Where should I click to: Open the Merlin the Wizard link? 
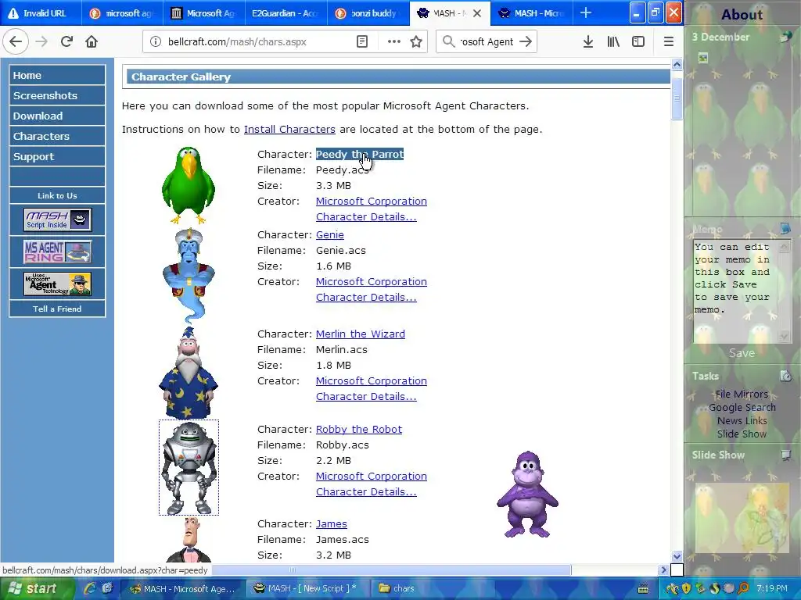[x=360, y=334]
